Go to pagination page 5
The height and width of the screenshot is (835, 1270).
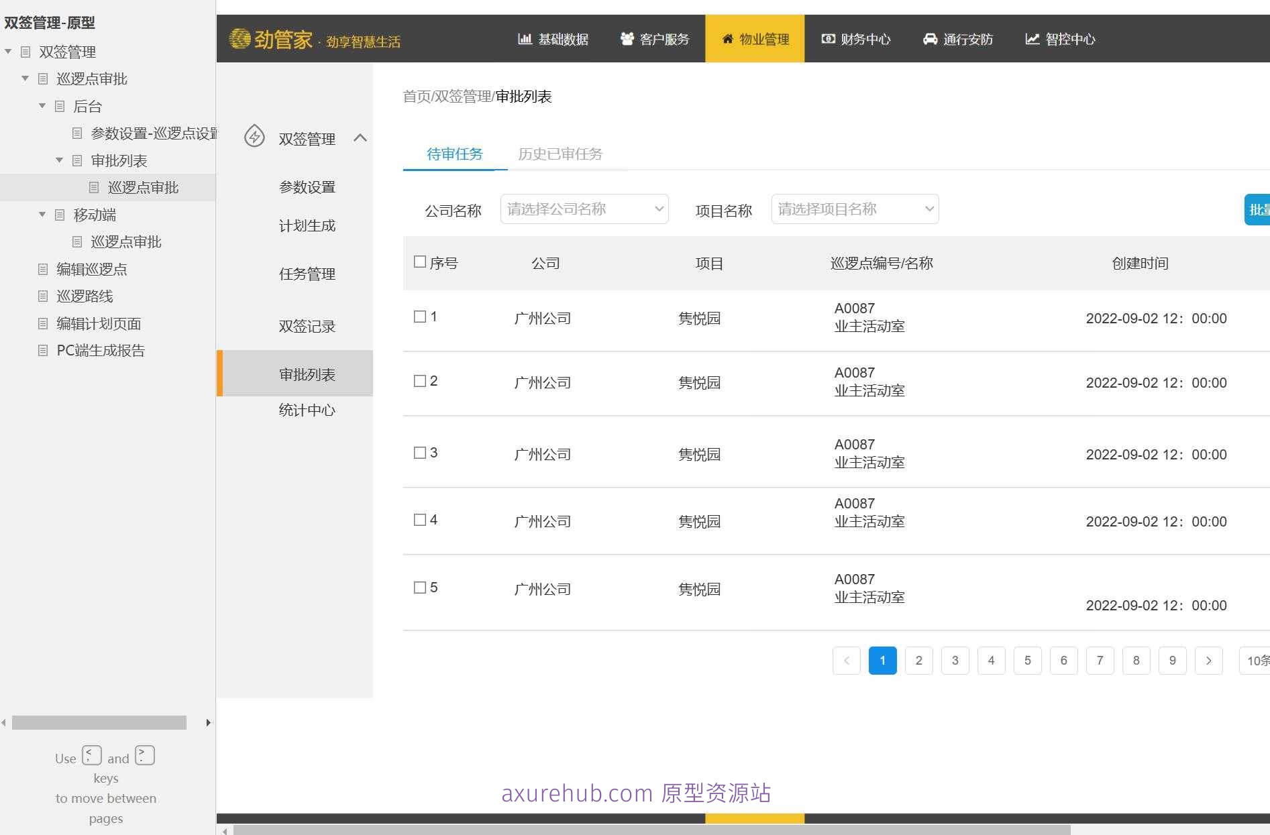[x=1027, y=661]
